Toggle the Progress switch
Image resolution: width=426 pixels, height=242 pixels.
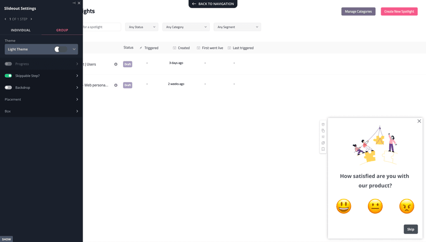(9, 64)
